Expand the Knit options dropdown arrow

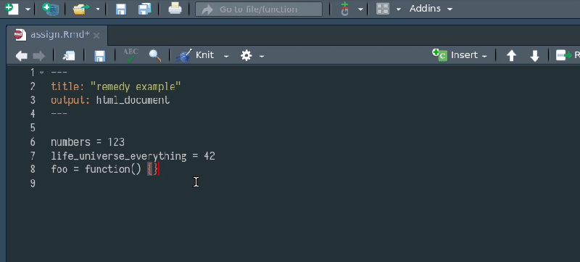click(x=226, y=57)
